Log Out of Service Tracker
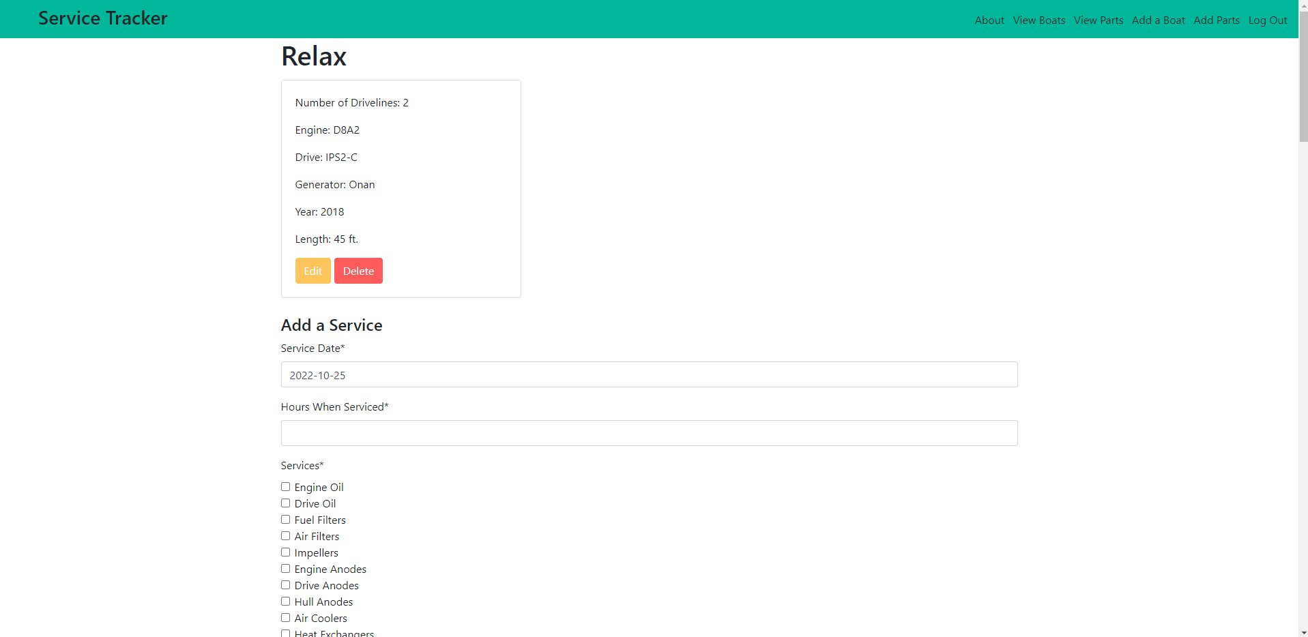This screenshot has height=637, width=1308. [1268, 20]
